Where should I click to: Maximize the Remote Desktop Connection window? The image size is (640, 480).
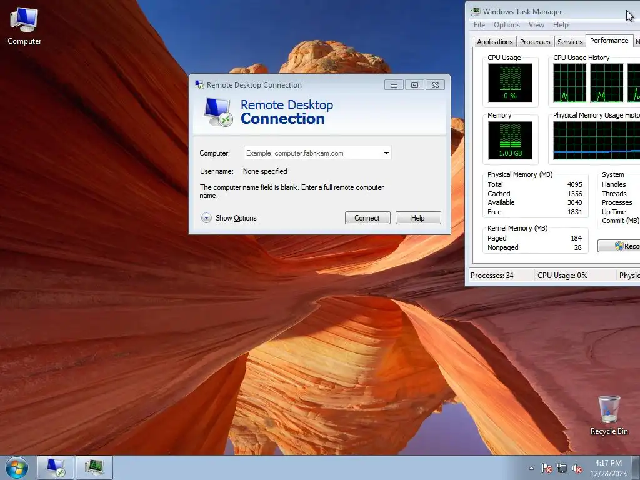click(x=415, y=85)
